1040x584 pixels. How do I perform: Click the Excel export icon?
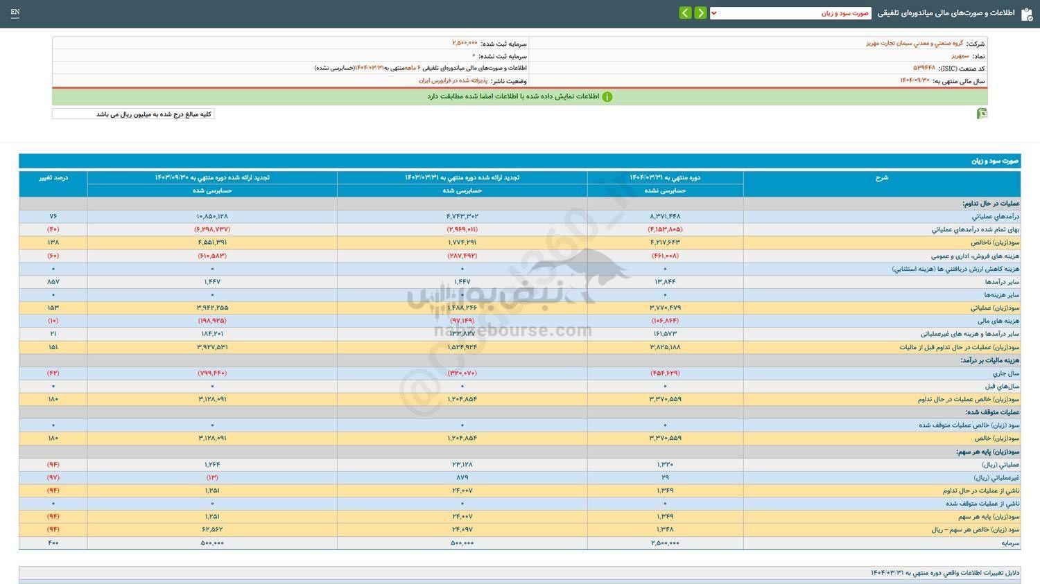click(982, 113)
